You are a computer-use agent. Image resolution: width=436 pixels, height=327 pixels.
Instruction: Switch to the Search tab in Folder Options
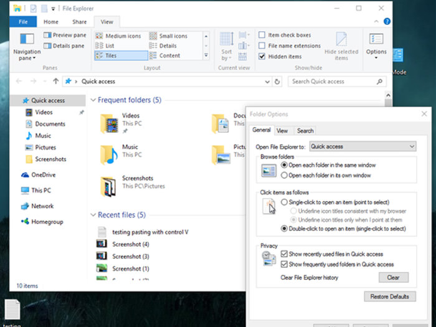pos(305,131)
